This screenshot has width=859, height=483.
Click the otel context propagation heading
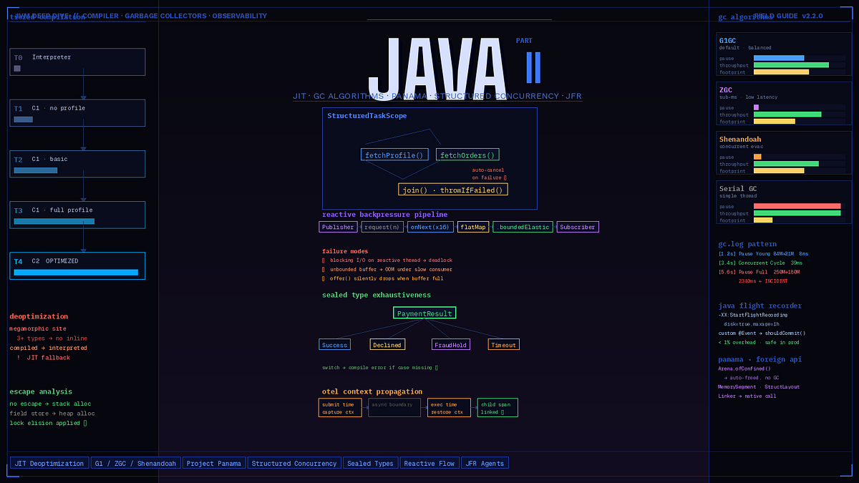click(372, 391)
